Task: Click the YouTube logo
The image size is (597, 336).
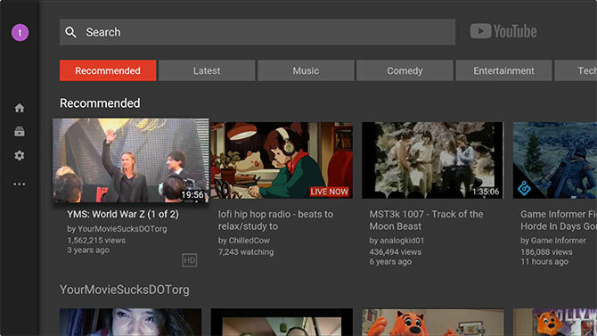Action: tap(503, 31)
